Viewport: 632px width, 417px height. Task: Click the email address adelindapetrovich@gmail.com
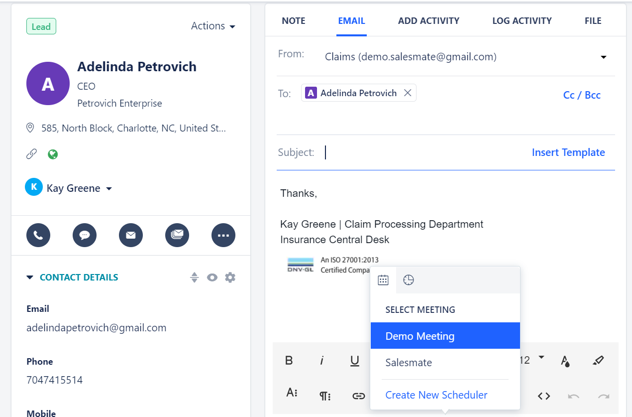[x=97, y=328]
